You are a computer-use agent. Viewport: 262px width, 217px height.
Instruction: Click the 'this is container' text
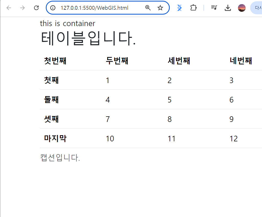68,24
